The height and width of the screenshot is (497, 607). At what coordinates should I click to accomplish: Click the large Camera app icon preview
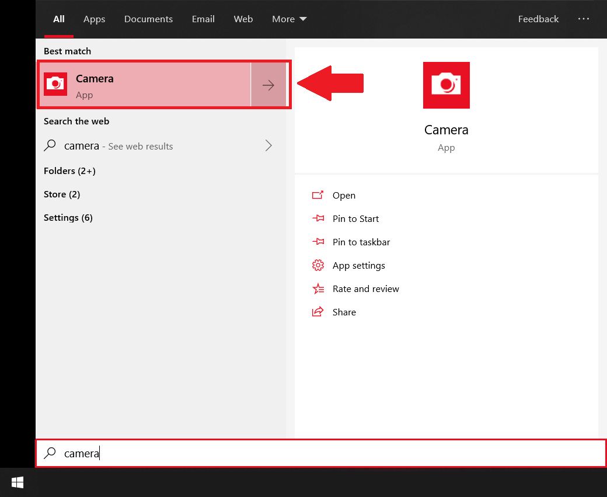click(x=446, y=85)
